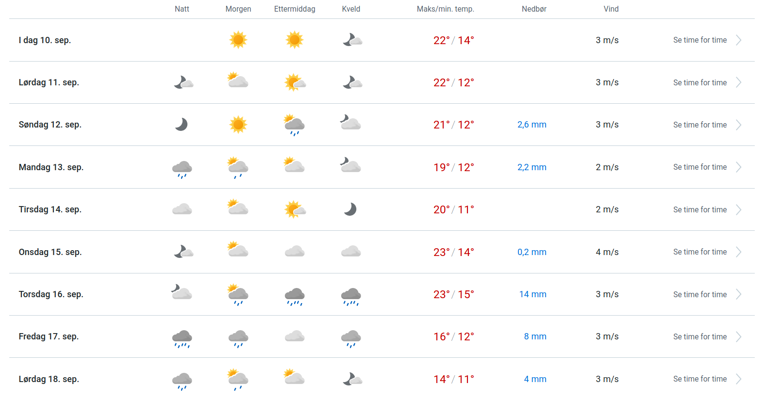
Task: Click the 14 mm precipitation value on Thursday
Action: click(532, 294)
